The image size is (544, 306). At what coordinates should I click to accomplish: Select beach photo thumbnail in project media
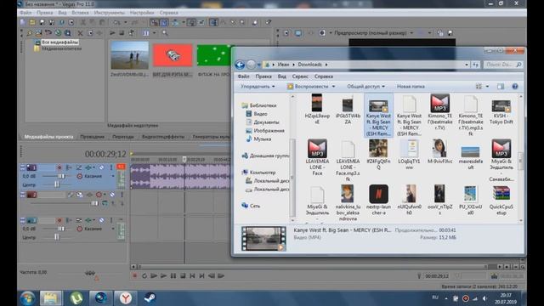click(x=129, y=55)
